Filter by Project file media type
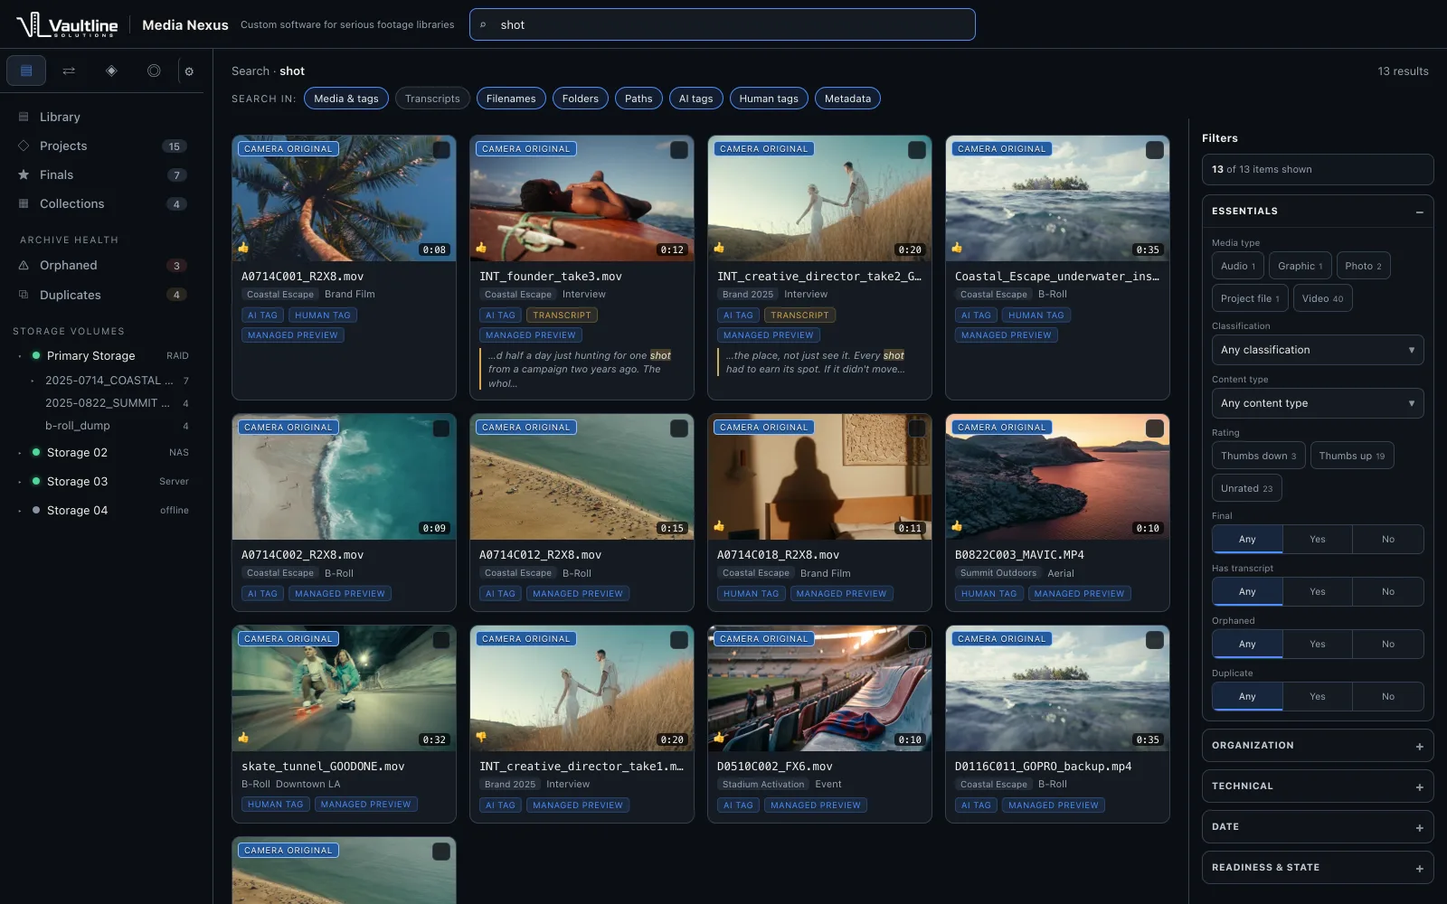This screenshot has height=904, width=1447. point(1250,298)
